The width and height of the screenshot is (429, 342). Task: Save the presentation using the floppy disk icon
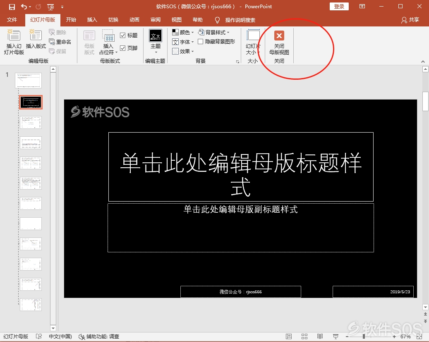coord(12,7)
